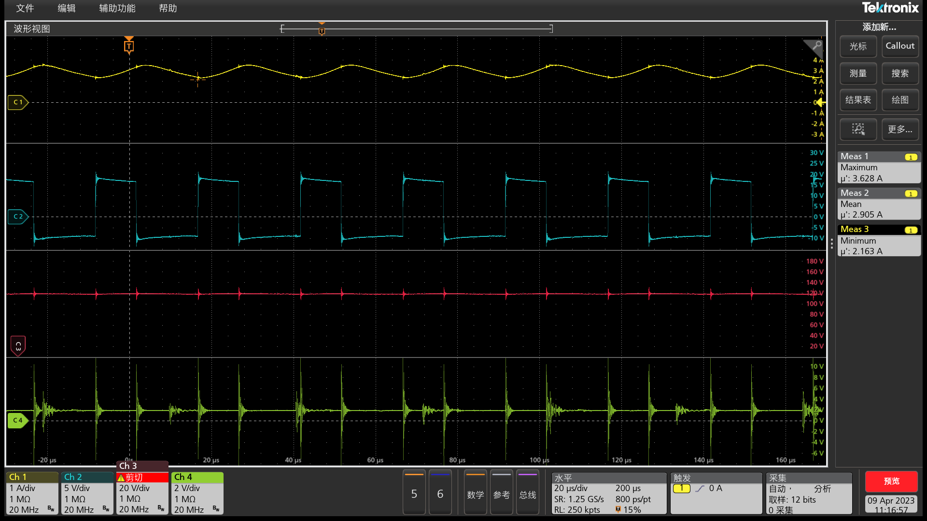The image size is (927, 521).
Task: Click the rising edge trigger slope icon
Action: (x=700, y=488)
